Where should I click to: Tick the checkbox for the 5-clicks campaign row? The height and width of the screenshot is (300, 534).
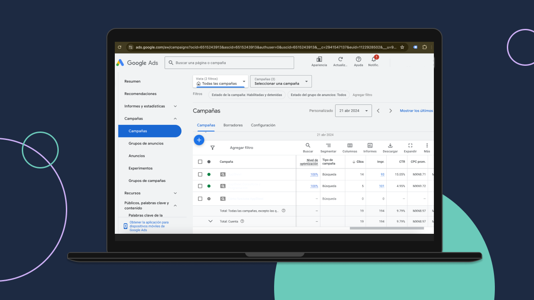point(200,186)
